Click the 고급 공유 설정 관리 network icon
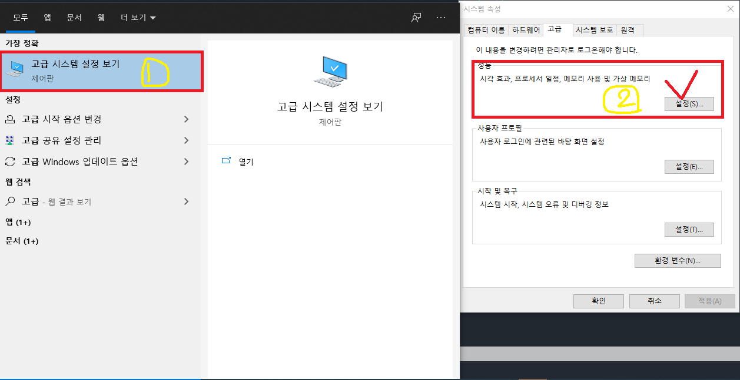The height and width of the screenshot is (380, 740). coord(10,140)
